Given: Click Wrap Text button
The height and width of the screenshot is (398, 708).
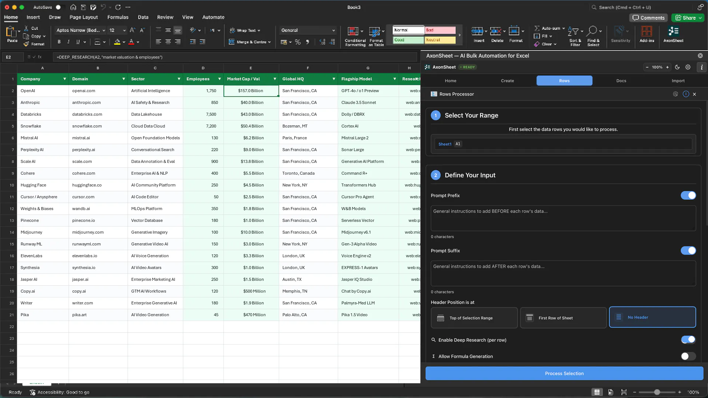Looking at the screenshot, I should (245, 30).
